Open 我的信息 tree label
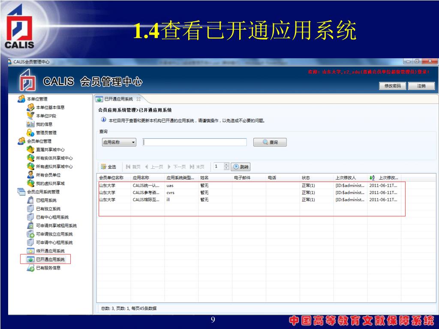 click(44, 124)
